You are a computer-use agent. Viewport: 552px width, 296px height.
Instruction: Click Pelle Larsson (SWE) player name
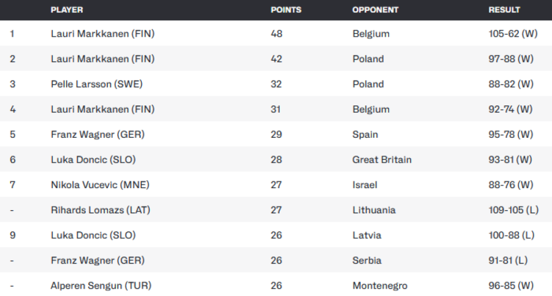pos(97,84)
